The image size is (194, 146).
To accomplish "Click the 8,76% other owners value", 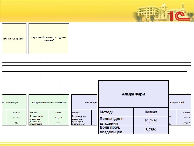I will click(151, 130).
